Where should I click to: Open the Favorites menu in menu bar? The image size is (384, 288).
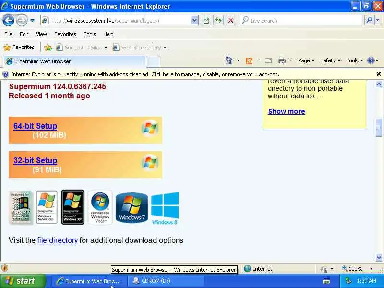tap(65, 34)
